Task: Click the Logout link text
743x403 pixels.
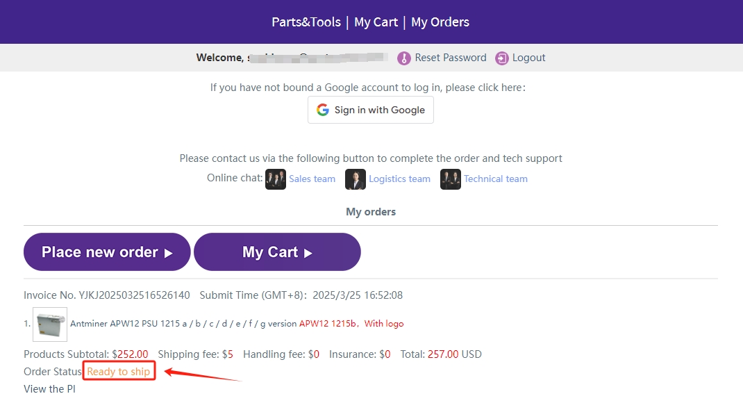Action: (x=529, y=58)
